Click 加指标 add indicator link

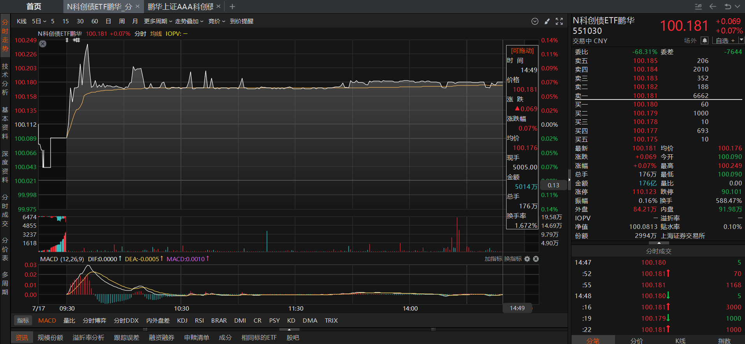point(493,259)
